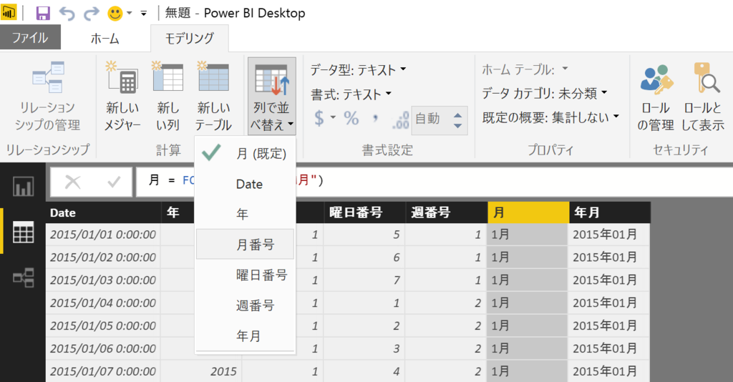The height and width of the screenshot is (382, 733).
Task: Select the 年月 column header
Action: click(610, 212)
